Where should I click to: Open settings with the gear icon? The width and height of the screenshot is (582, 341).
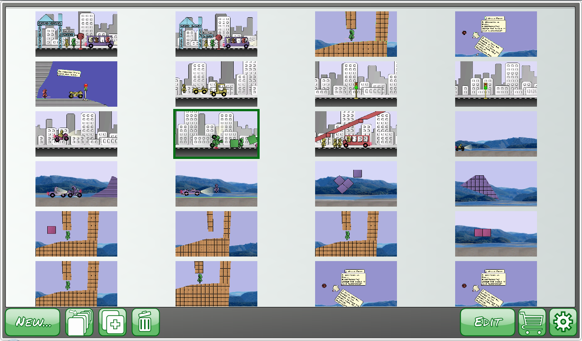point(563,322)
